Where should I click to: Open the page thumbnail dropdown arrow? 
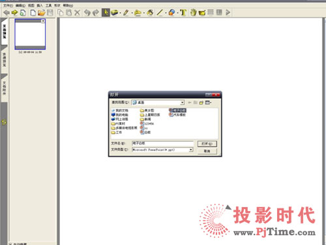[43, 21]
